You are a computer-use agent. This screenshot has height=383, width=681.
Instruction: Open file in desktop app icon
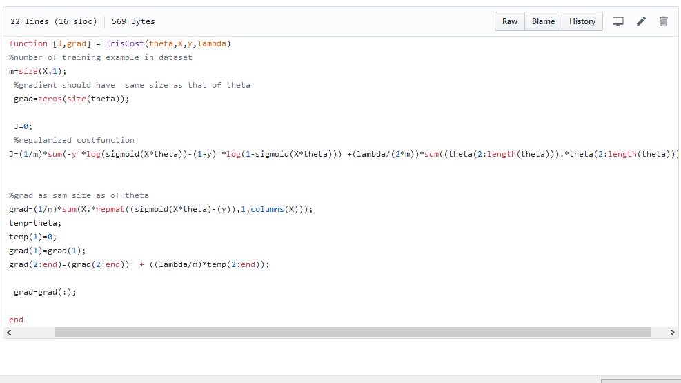(x=618, y=21)
